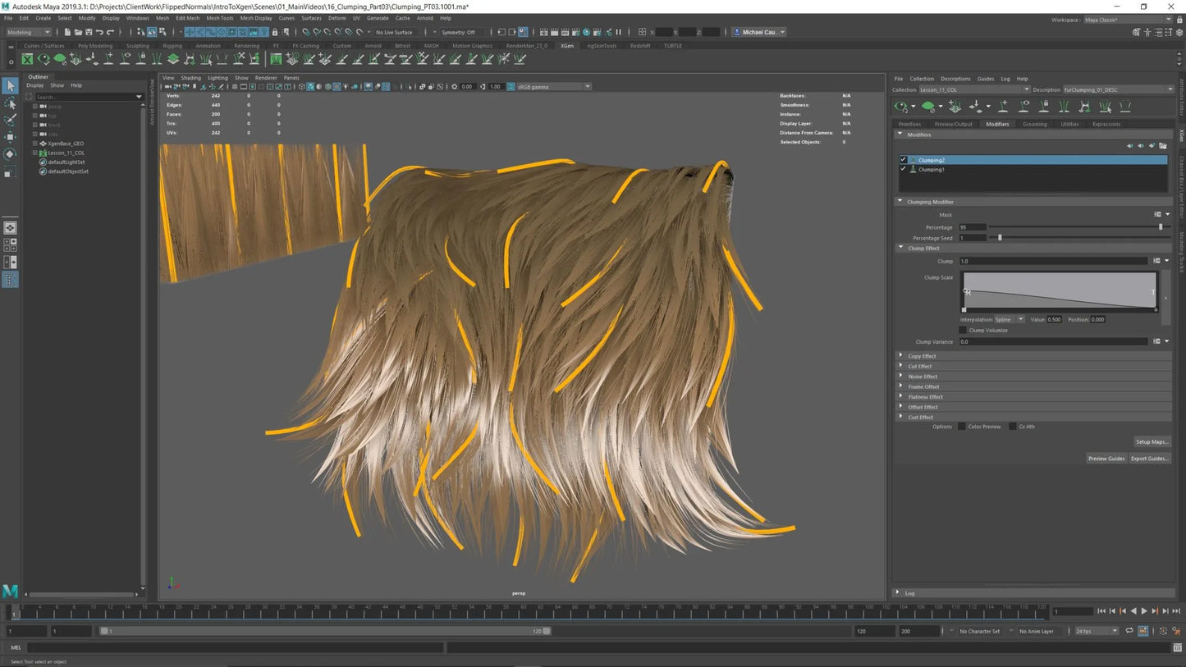The height and width of the screenshot is (667, 1186).
Task: Expand the XgenBase_GEO outliner node
Action: (34, 144)
